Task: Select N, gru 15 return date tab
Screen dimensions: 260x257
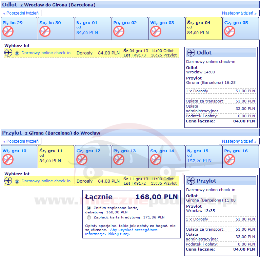Action: coord(203,156)
